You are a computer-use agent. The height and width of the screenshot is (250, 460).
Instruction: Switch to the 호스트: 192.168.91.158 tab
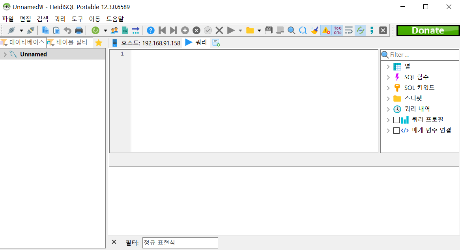(x=146, y=43)
